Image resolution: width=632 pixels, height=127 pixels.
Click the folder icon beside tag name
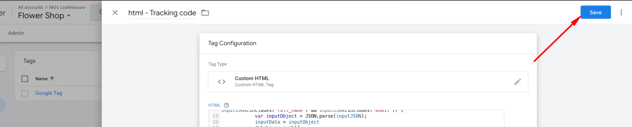205,13
